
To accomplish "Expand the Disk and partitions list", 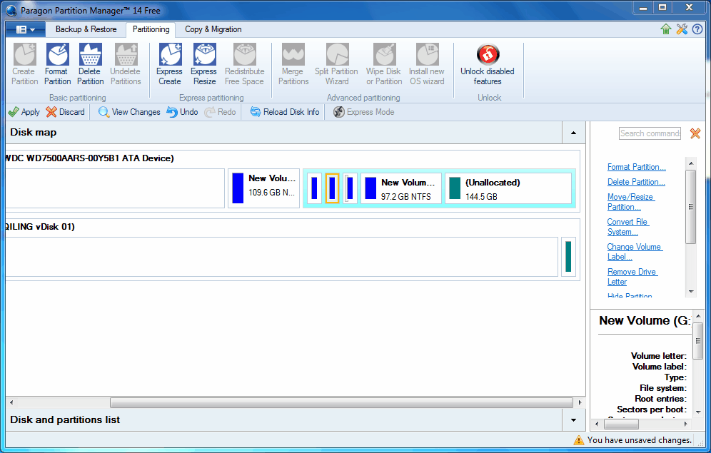I will tap(574, 420).
